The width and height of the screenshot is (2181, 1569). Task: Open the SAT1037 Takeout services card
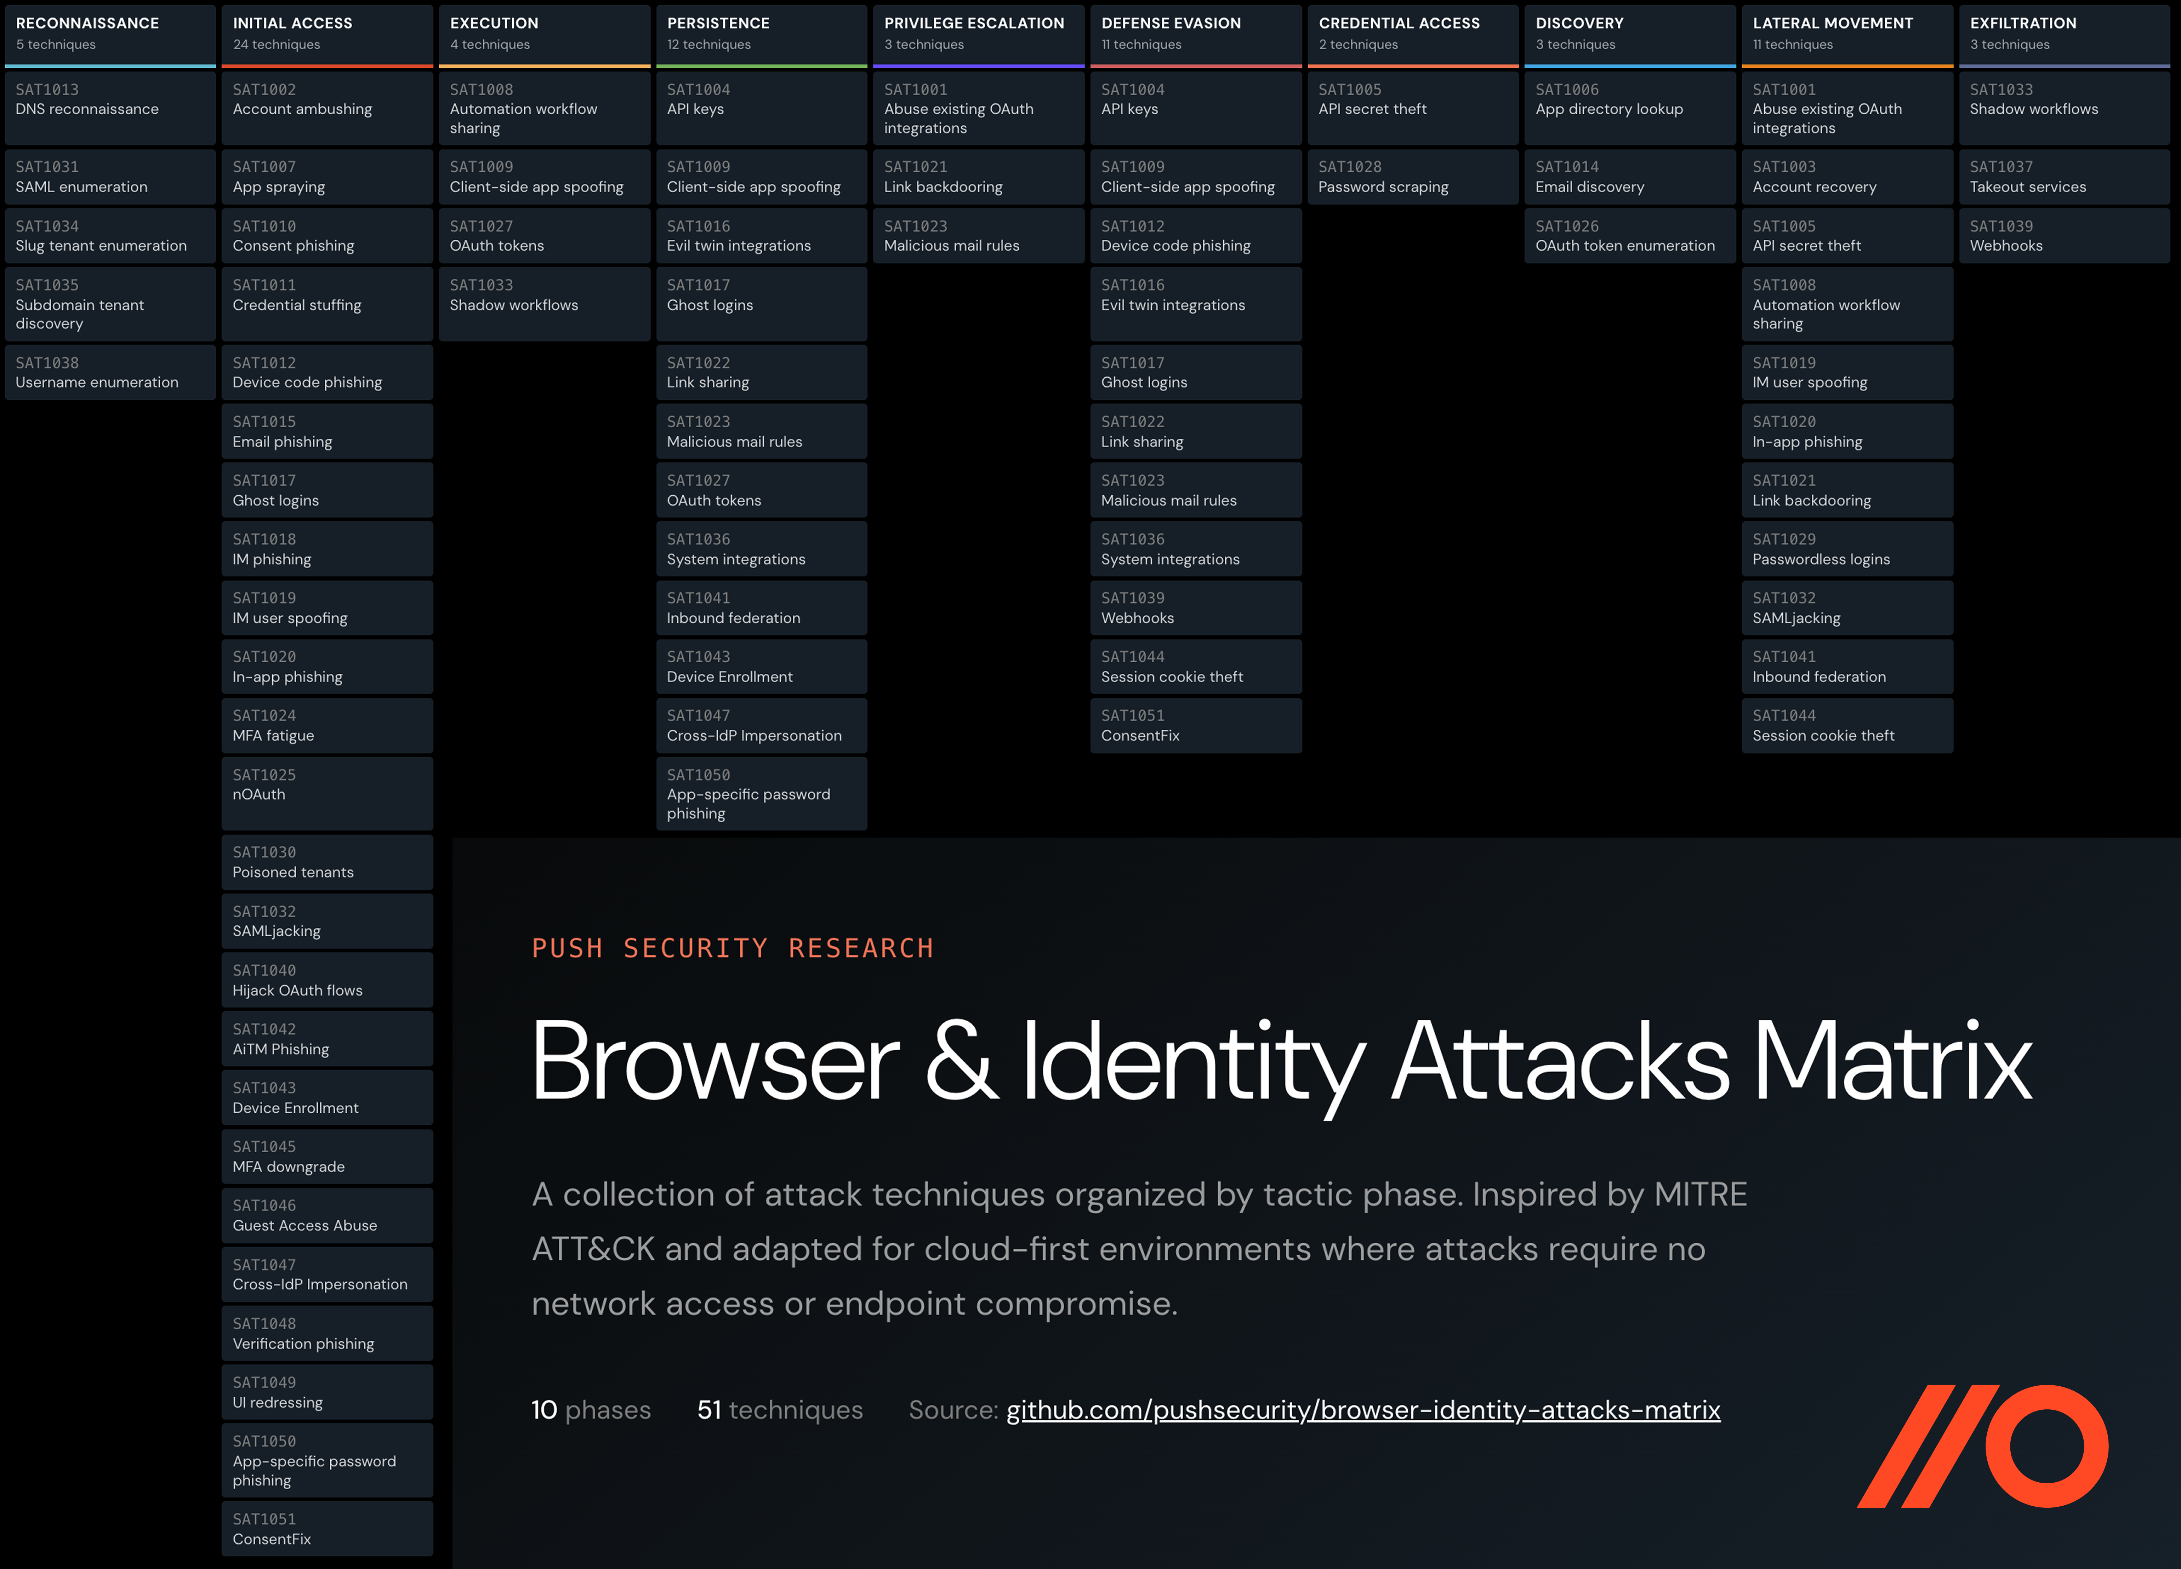pyautogui.click(x=2065, y=177)
